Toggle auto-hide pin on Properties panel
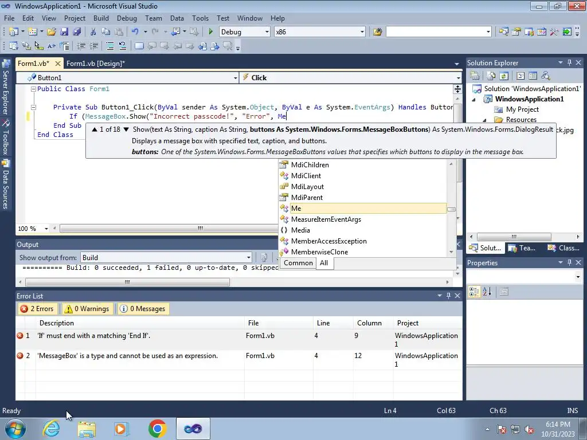Screen dimensions: 587x440 [x=569, y=262]
